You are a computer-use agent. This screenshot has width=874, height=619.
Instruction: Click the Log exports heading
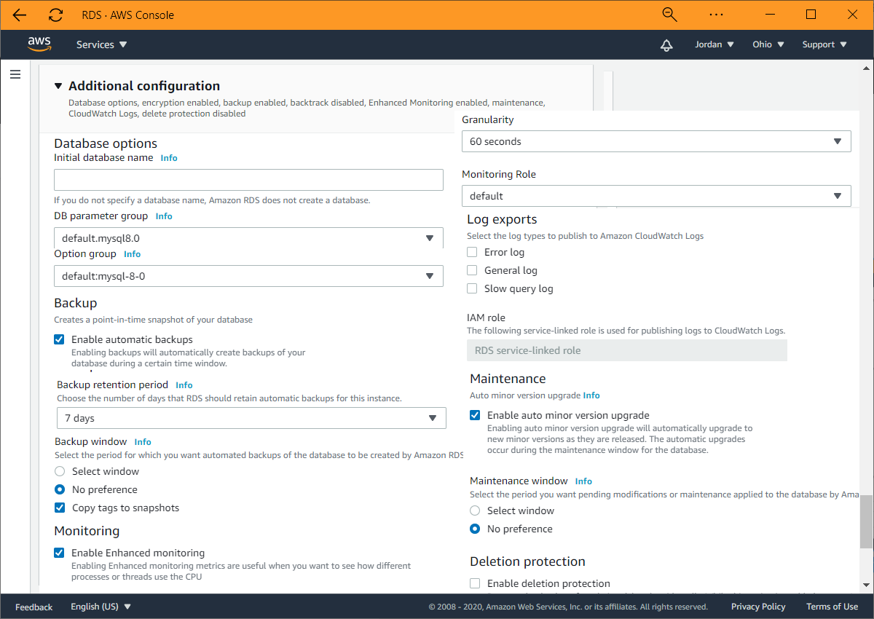point(502,219)
